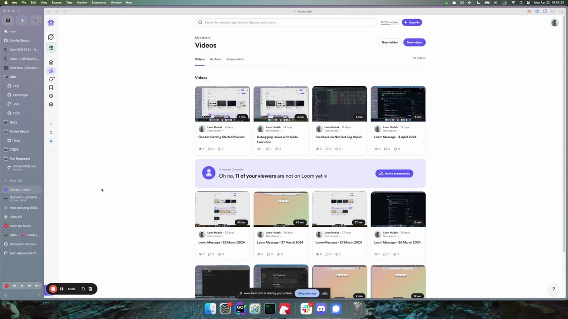The height and width of the screenshot is (319, 568).
Task: Open sharing dropdown for Gnodev Getting Started Preview
Action: (215, 131)
